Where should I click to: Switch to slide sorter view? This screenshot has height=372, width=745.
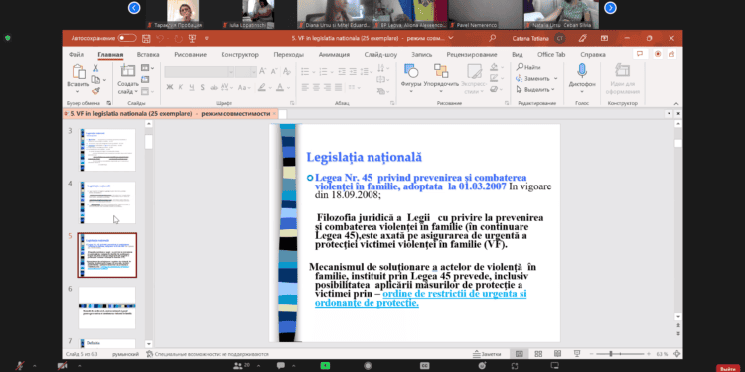pyautogui.click(x=538, y=354)
